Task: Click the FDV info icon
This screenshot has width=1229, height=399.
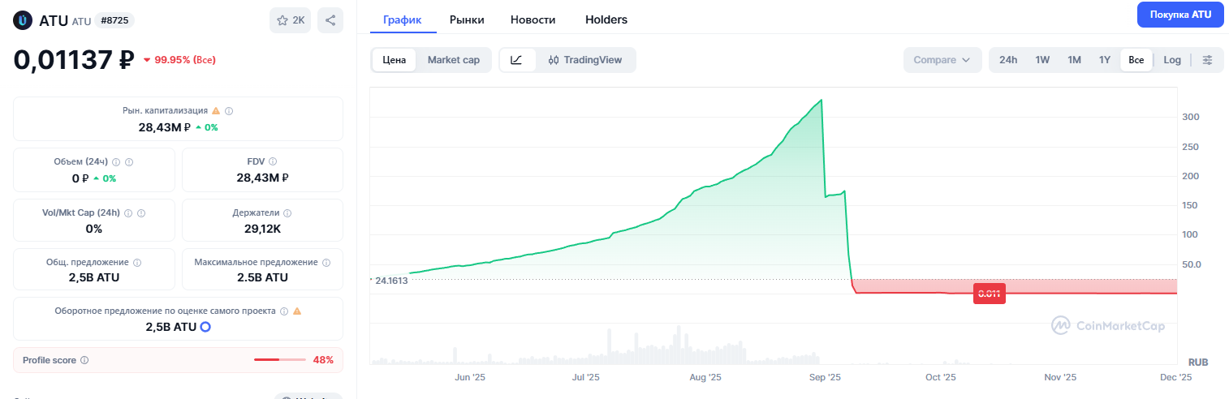Action: coord(272,162)
